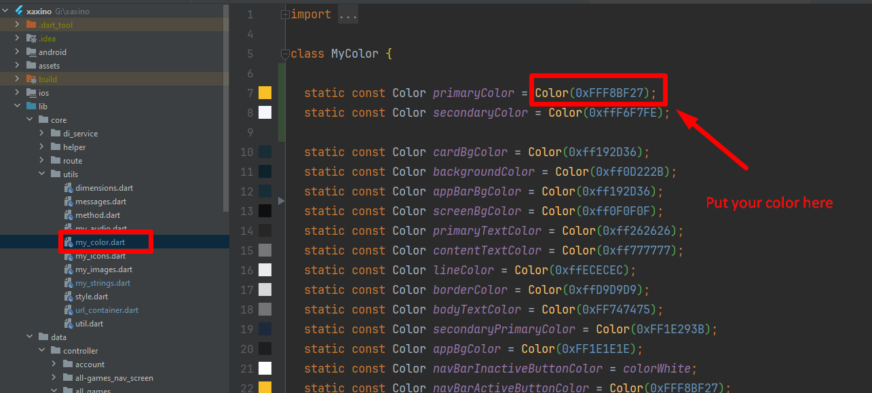The height and width of the screenshot is (393, 872).
Task: Select the .dart_tool folder icon
Action: point(31,25)
